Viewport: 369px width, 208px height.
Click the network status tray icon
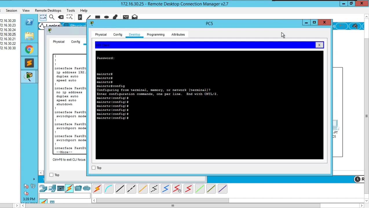32,186
